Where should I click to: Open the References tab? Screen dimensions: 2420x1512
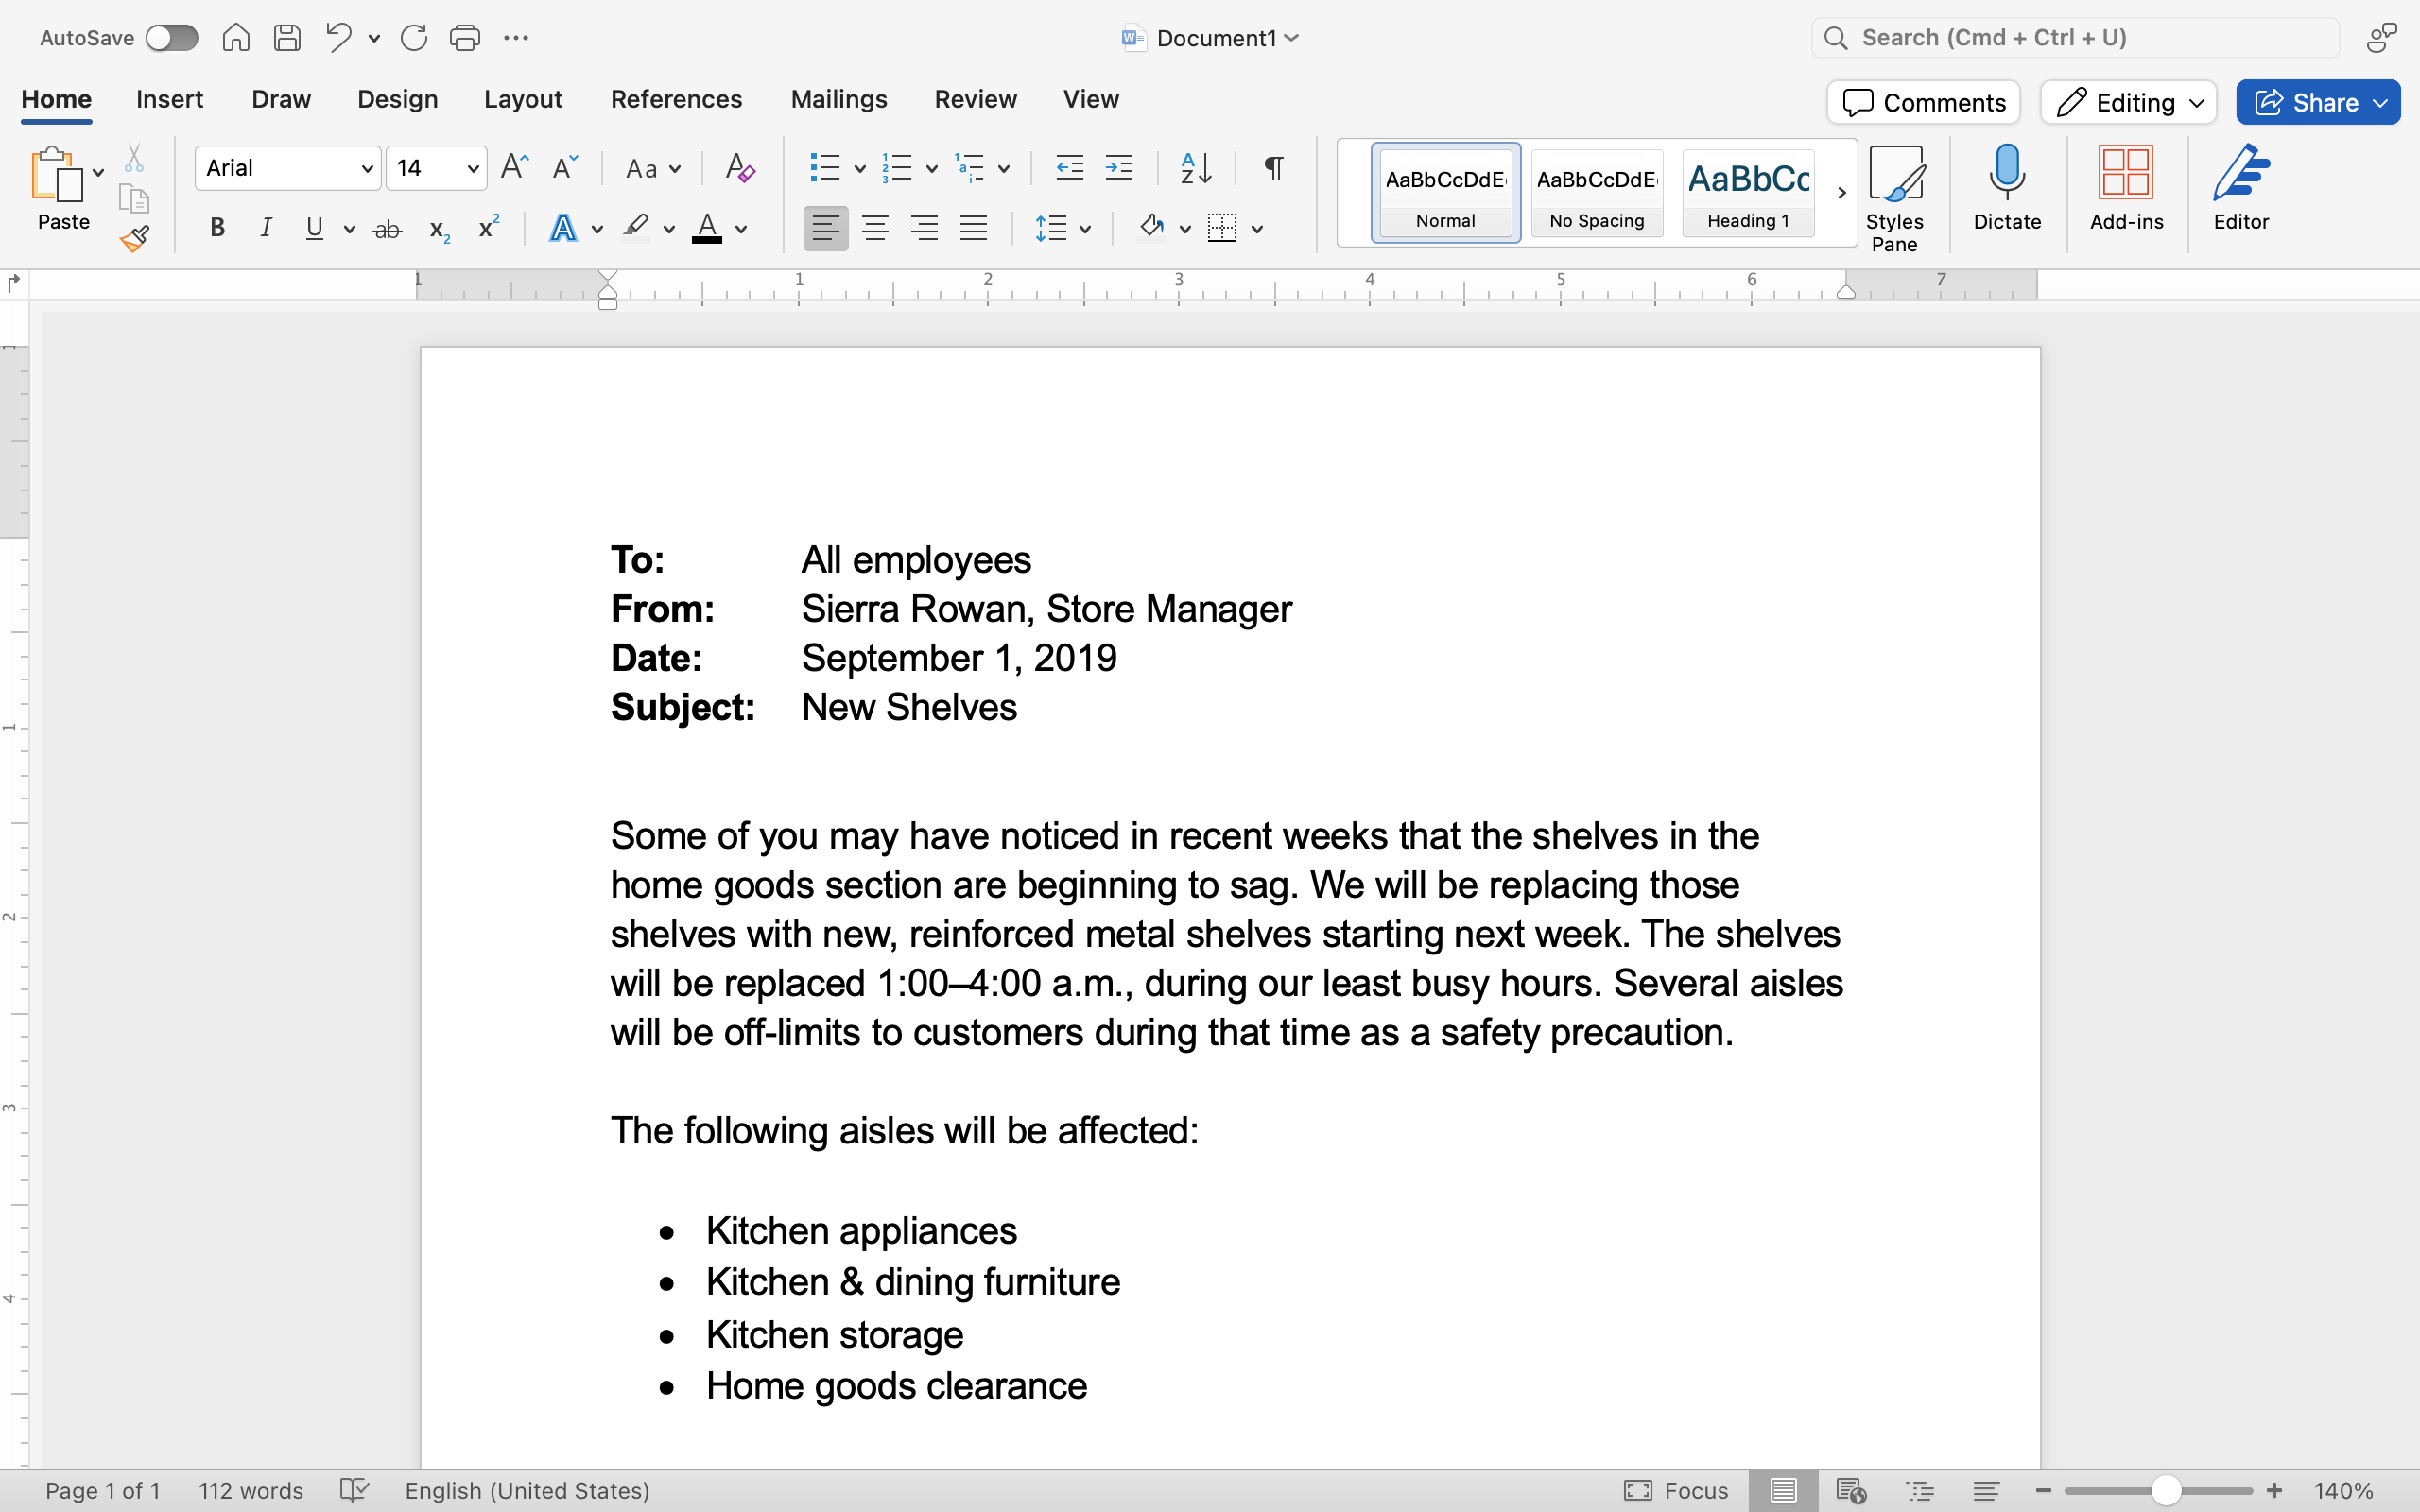point(676,99)
